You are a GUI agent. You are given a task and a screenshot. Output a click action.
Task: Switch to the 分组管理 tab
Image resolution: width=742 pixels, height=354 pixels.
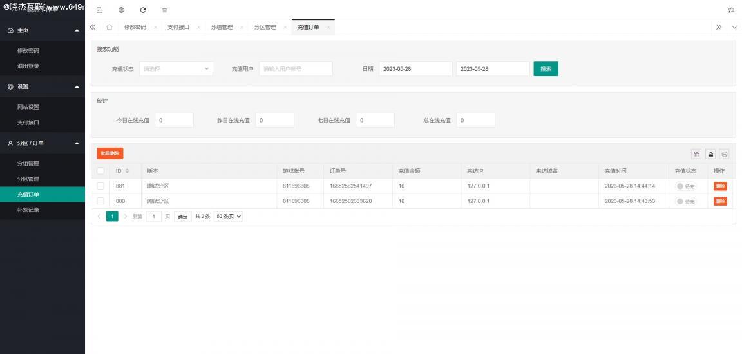[x=222, y=27]
